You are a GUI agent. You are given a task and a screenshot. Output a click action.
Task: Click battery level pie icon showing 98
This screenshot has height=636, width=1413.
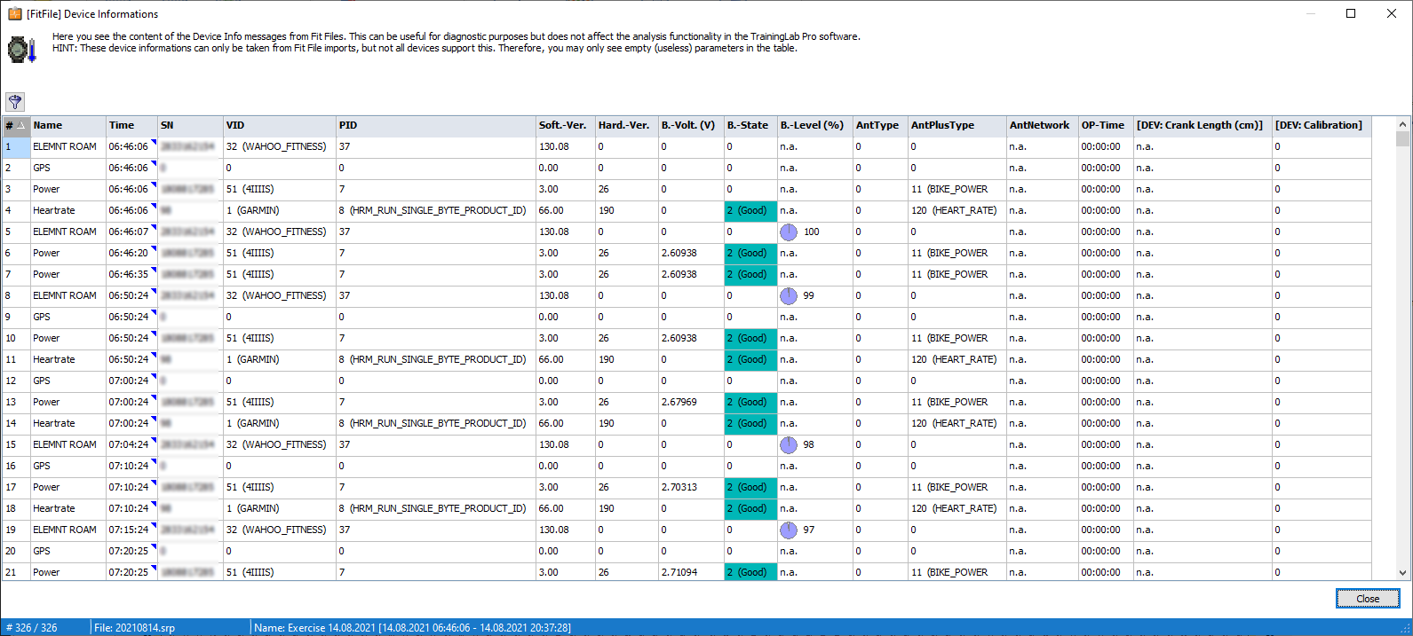click(x=789, y=444)
